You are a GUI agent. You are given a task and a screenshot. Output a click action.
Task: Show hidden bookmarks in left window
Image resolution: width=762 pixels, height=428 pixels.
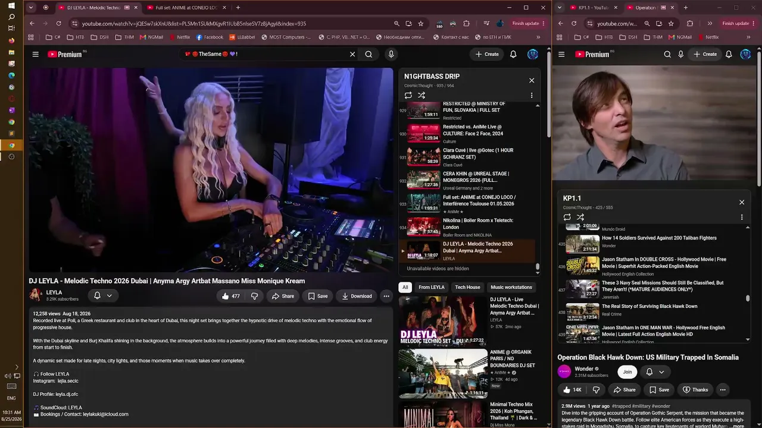538,37
